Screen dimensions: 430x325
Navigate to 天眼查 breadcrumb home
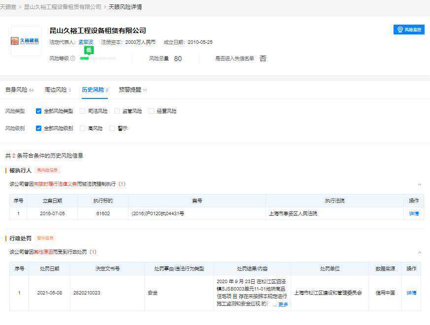pyautogui.click(x=8, y=7)
